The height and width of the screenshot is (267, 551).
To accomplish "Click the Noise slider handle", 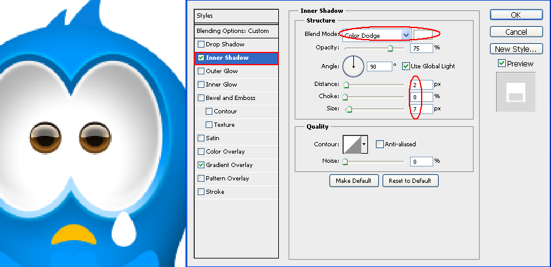I will tap(345, 162).
